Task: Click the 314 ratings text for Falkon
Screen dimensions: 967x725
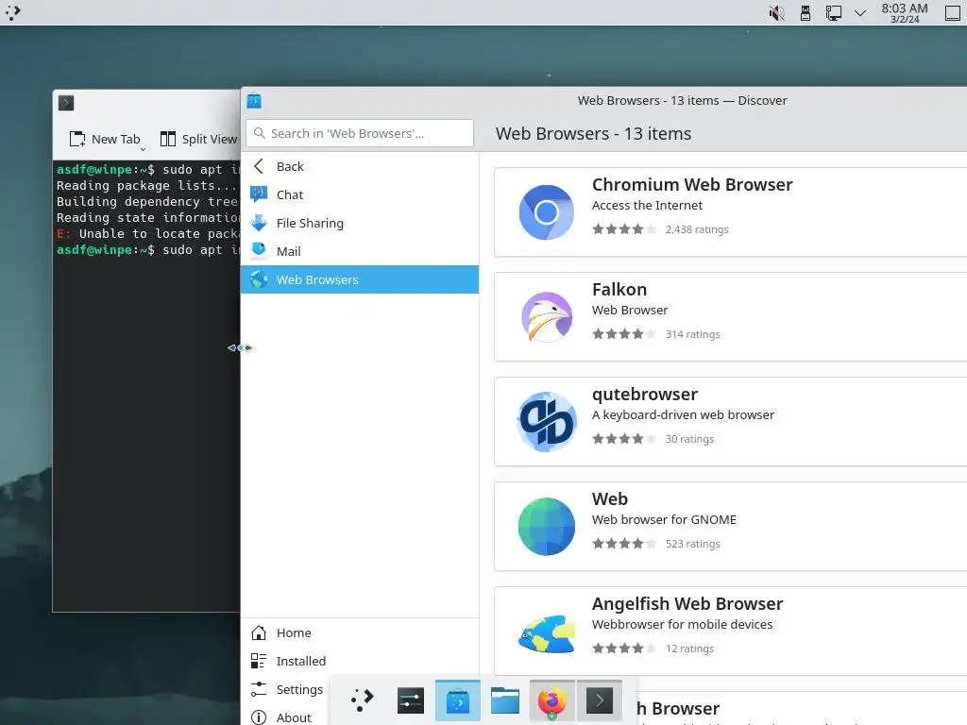Action: pyautogui.click(x=692, y=334)
